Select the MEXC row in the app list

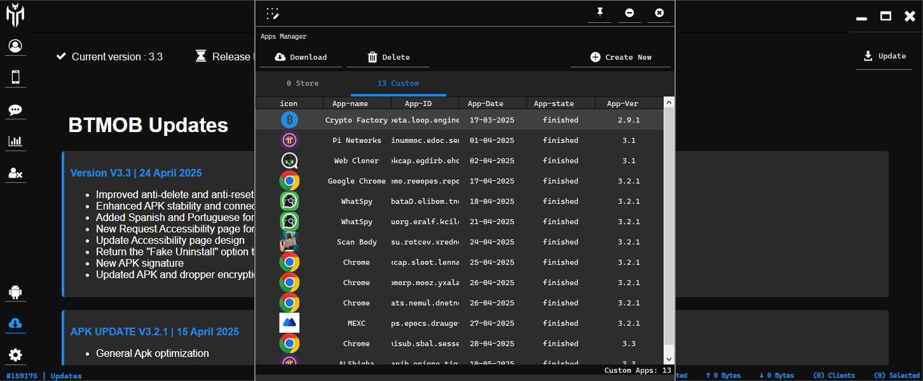356,323
